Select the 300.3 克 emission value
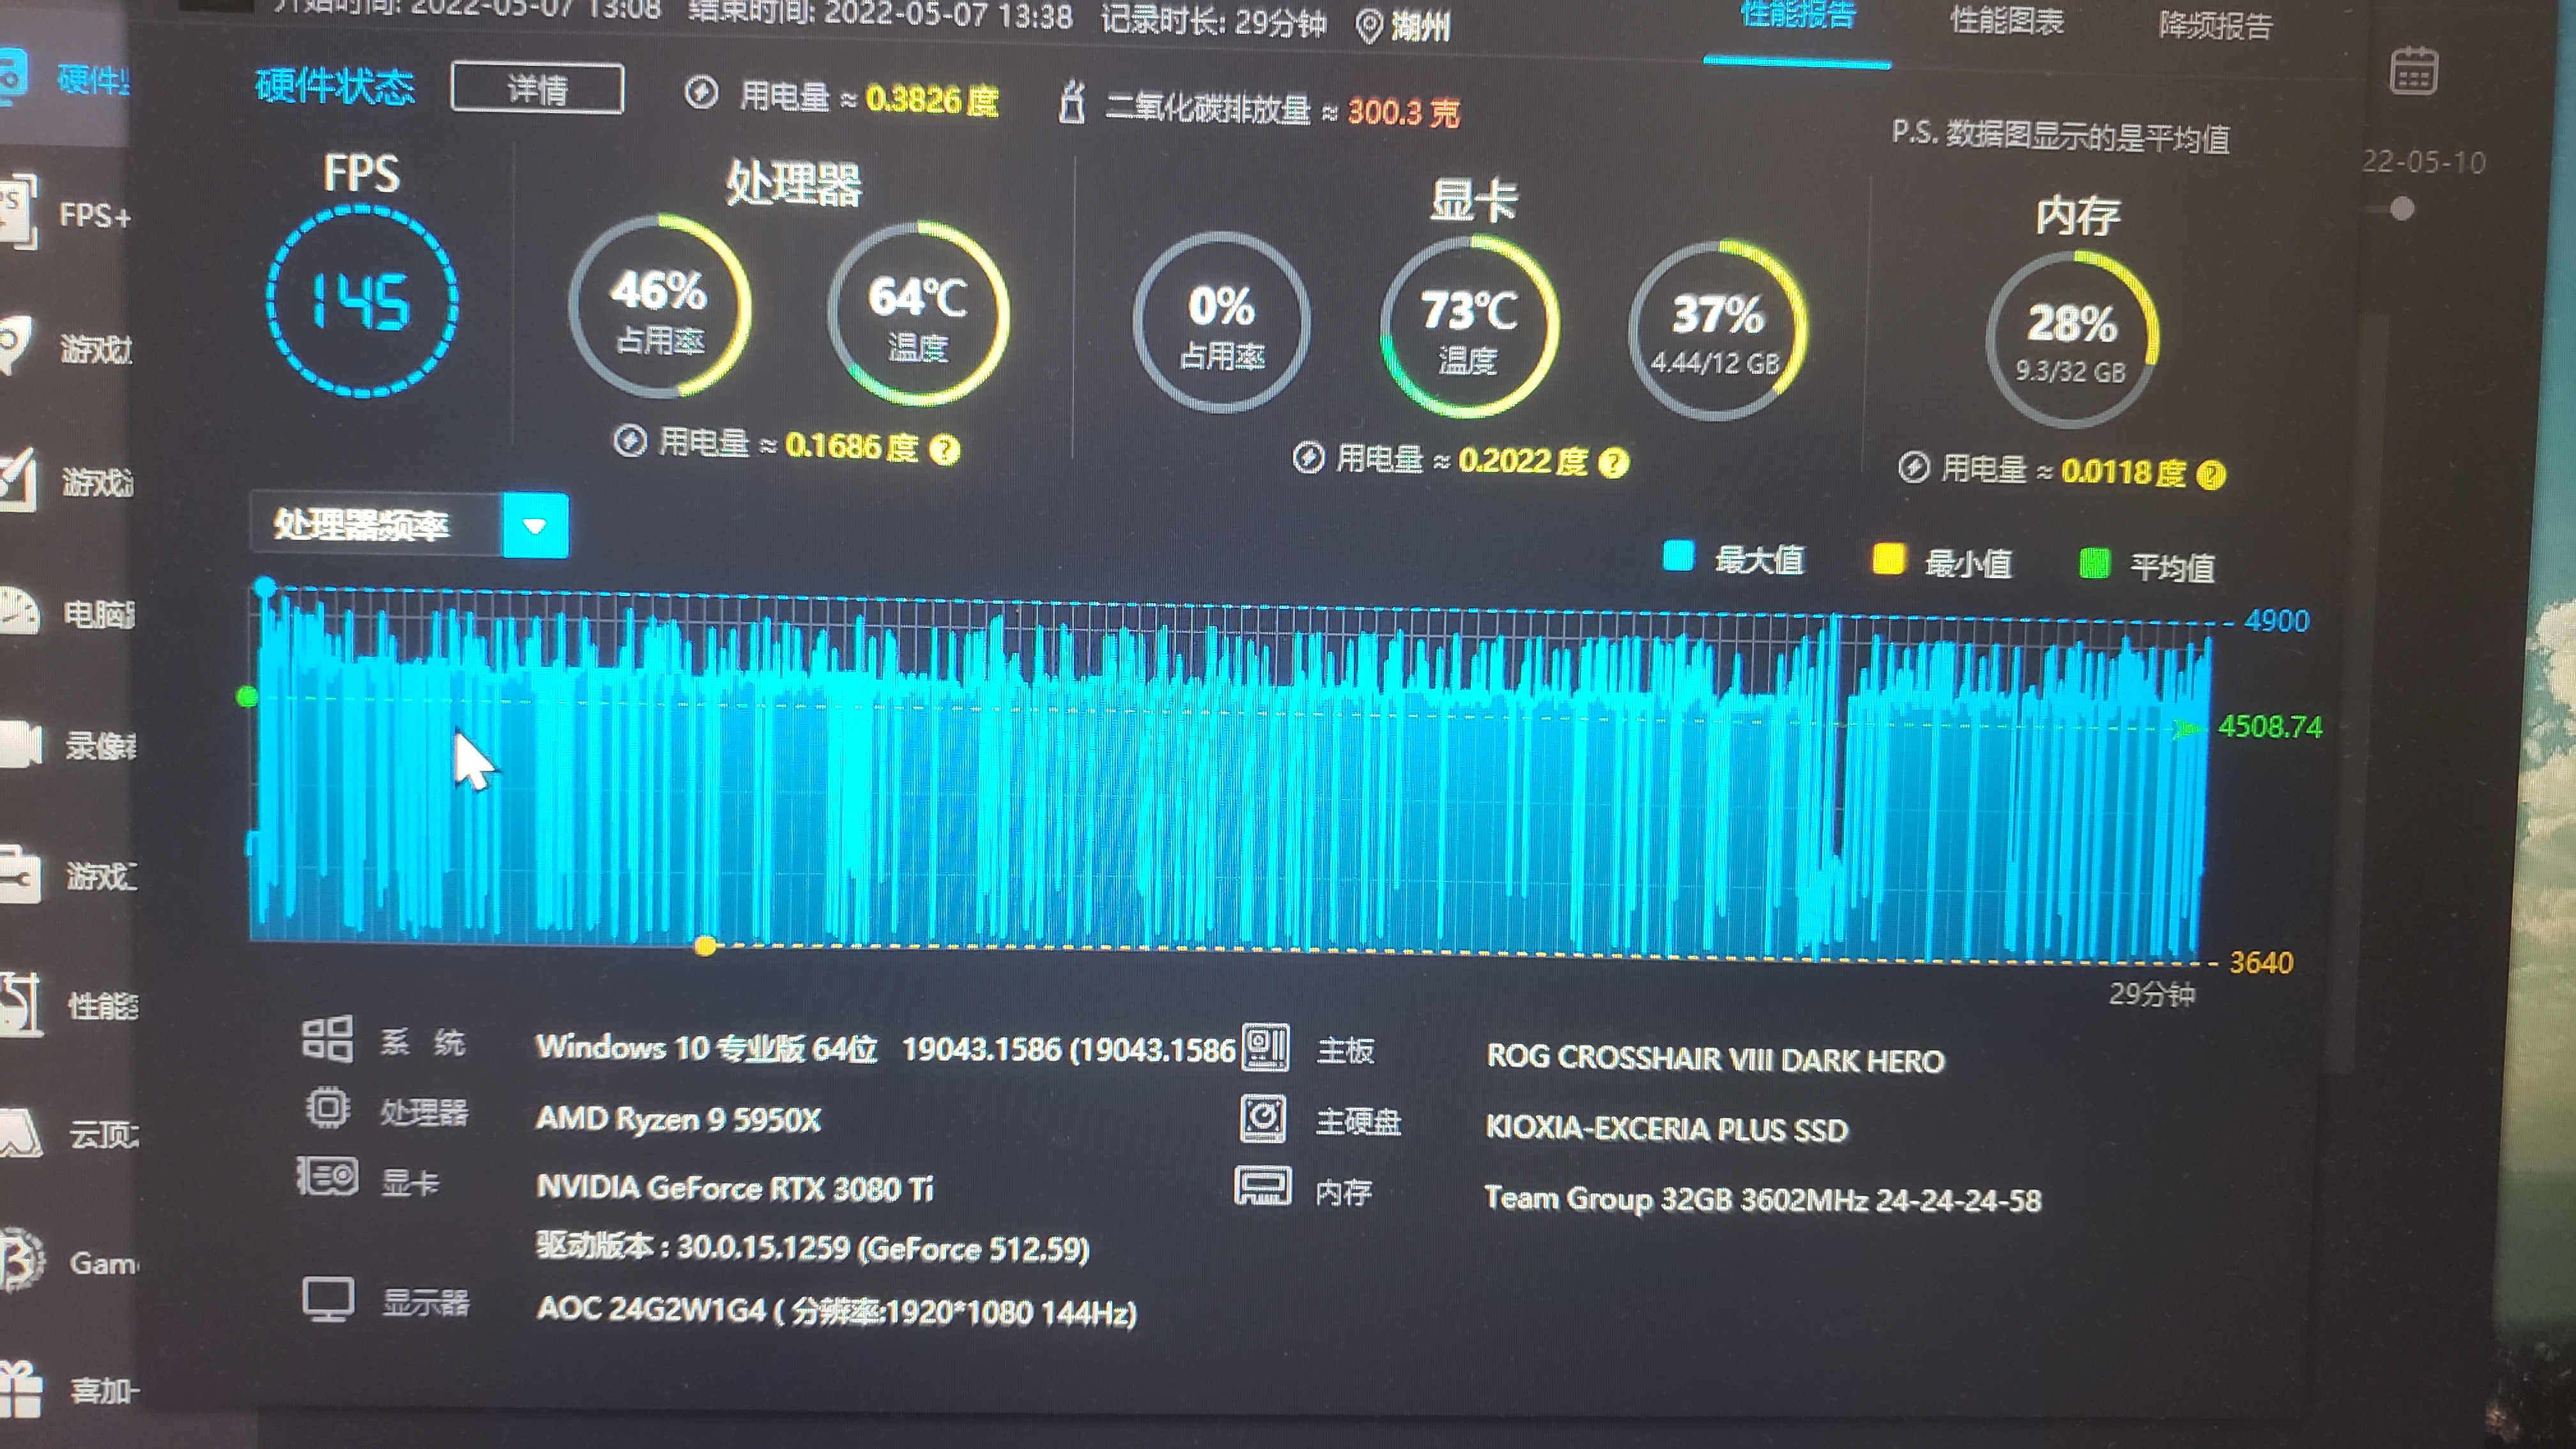The image size is (2576, 1449). (1404, 112)
